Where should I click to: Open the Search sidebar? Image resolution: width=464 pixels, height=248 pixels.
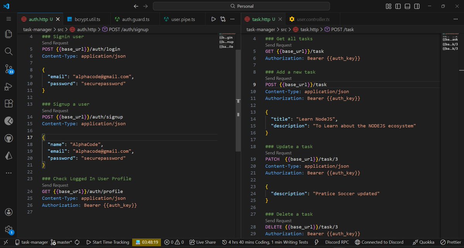[x=9, y=51]
